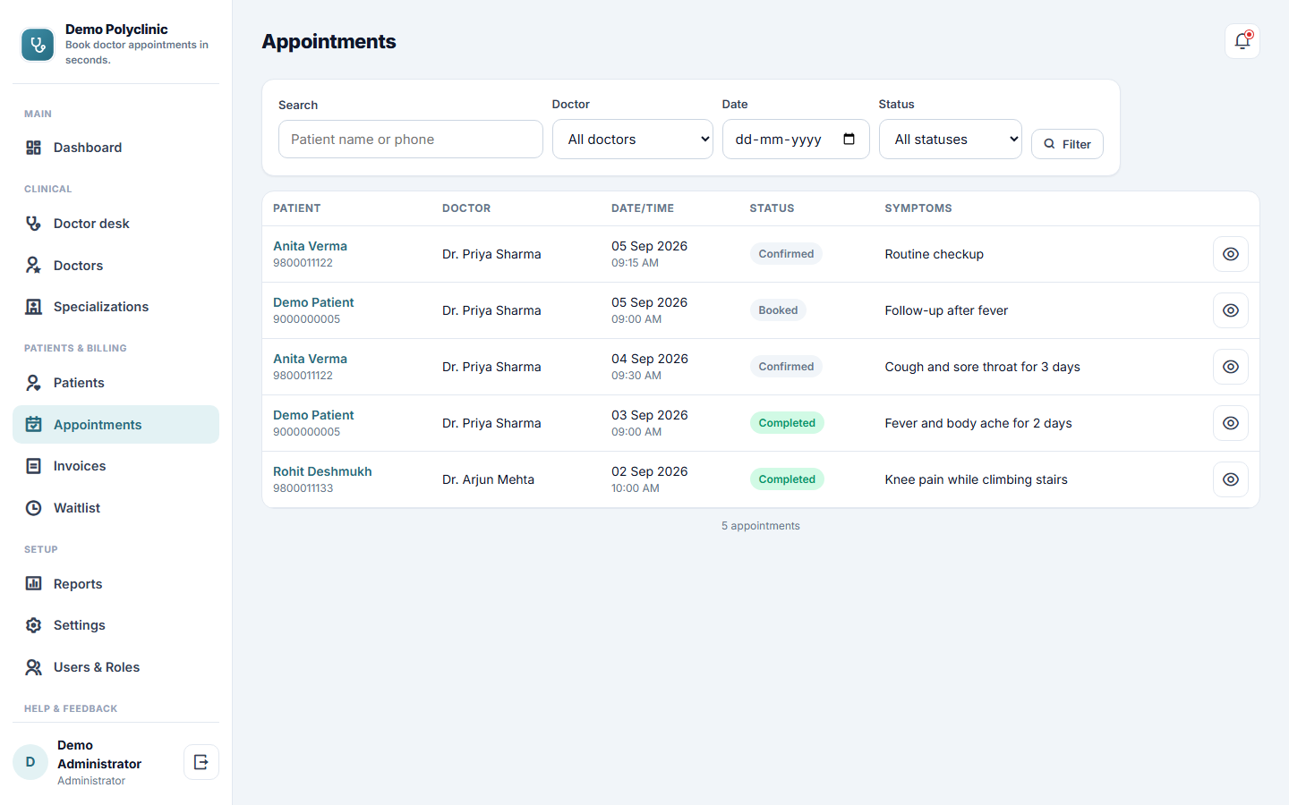View Rohit Deshmukh appointment details
1289x805 pixels.
(1231, 479)
